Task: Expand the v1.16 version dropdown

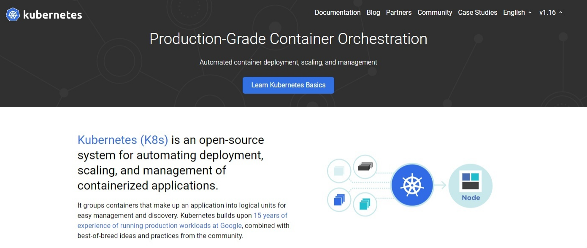Action: point(551,13)
